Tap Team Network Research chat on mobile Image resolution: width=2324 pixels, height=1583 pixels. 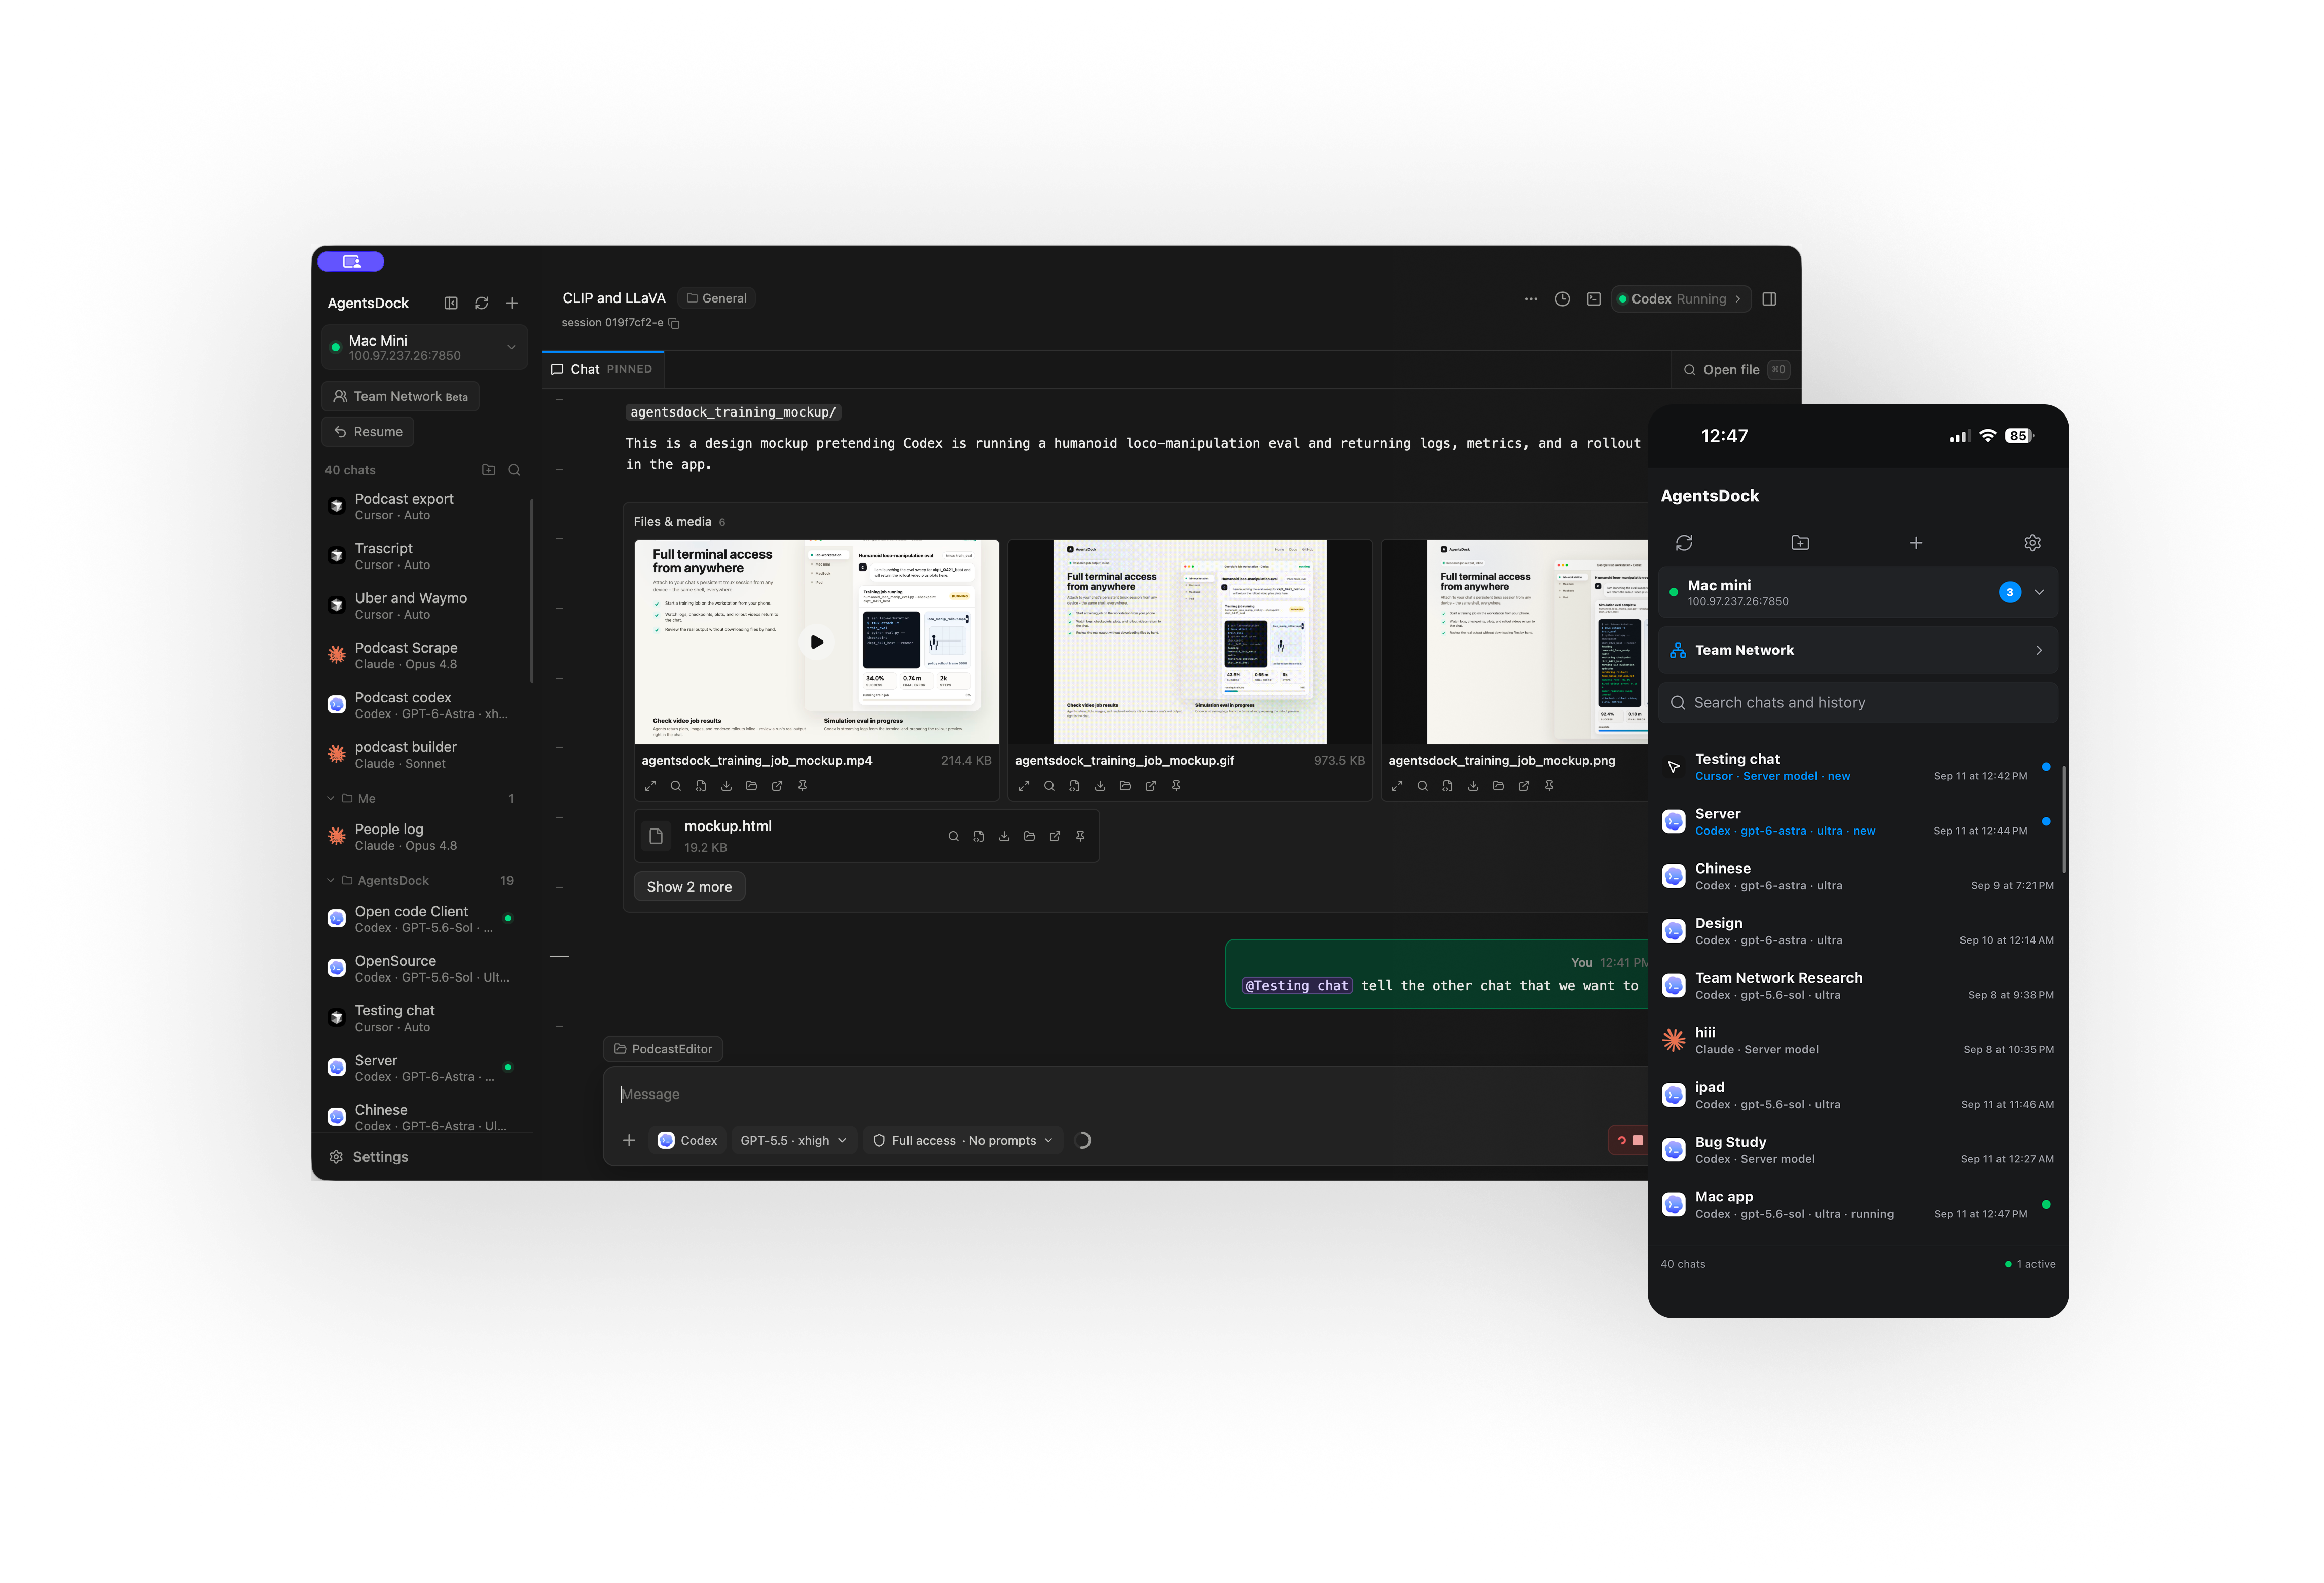pyautogui.click(x=1857, y=987)
